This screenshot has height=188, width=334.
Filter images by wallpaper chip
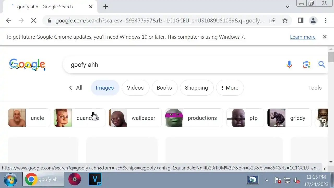pos(135,118)
